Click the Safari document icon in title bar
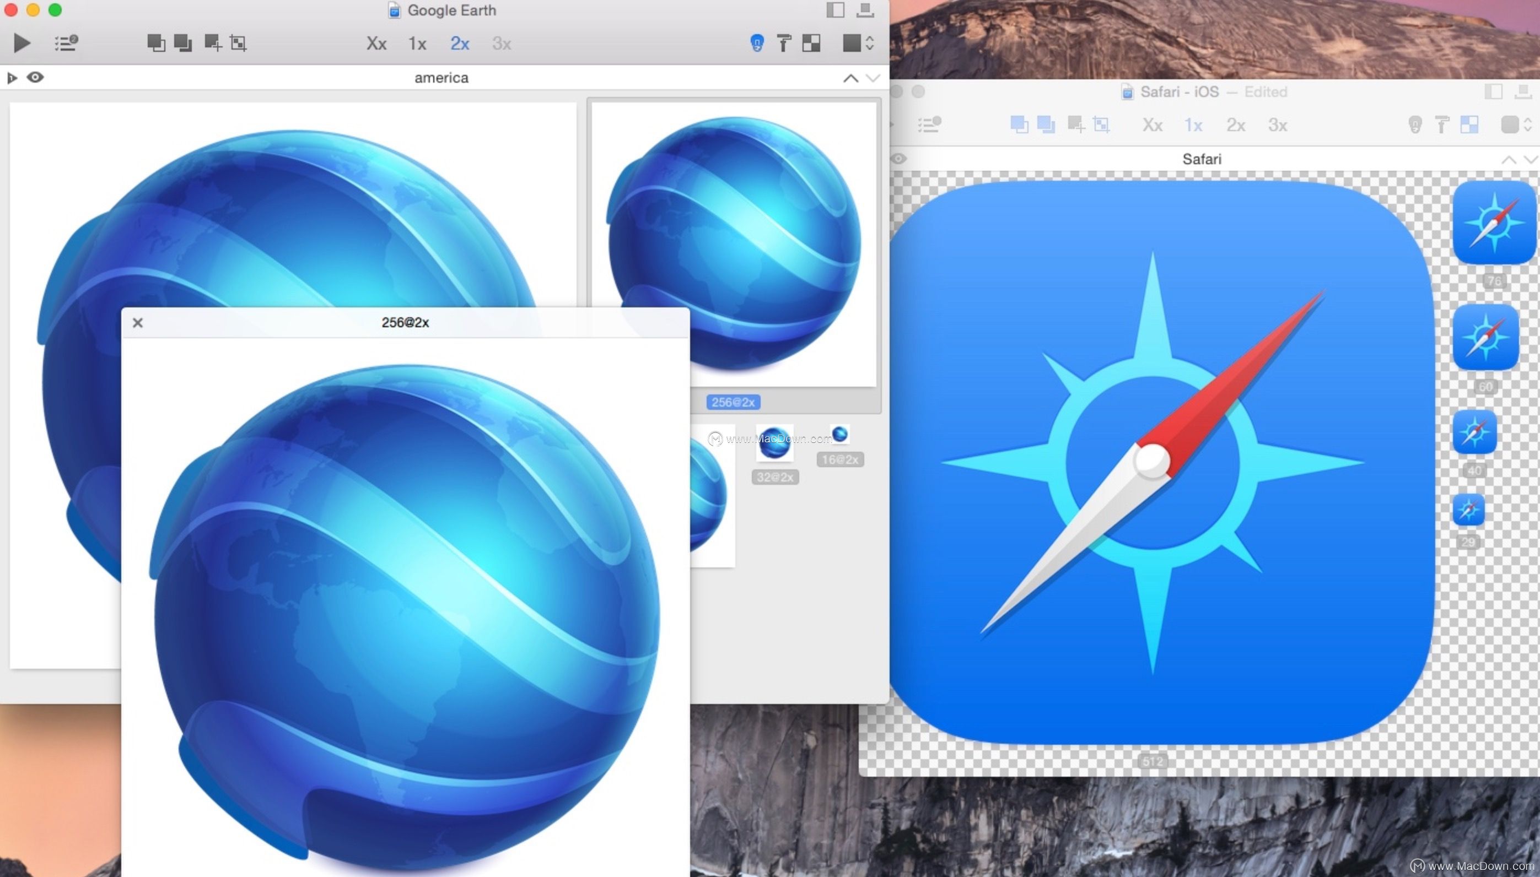Viewport: 1540px width, 877px height. pyautogui.click(x=1127, y=91)
